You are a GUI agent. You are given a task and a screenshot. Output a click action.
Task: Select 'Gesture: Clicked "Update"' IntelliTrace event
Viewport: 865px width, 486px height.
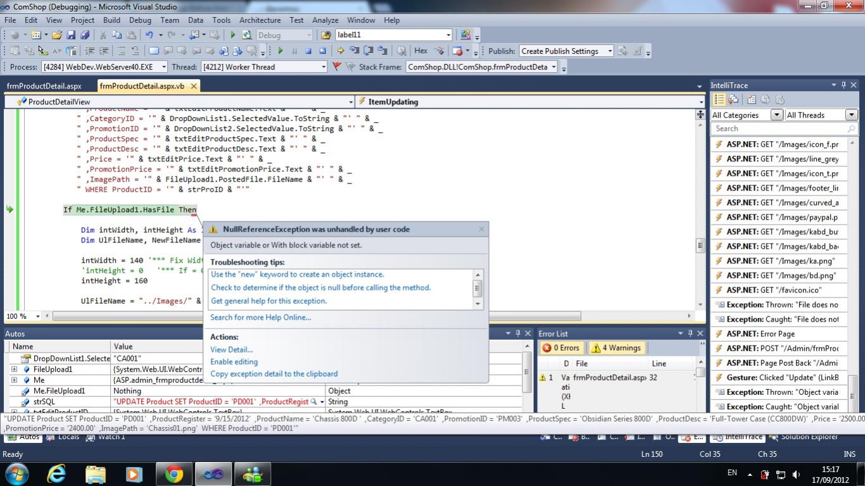tap(779, 378)
